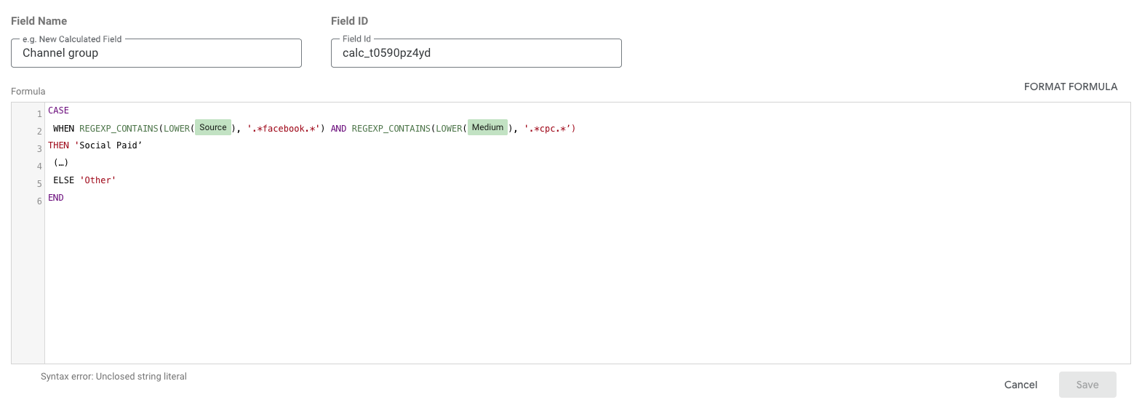Click the first REGEXP_CONTAINS function
The height and width of the screenshot is (405, 1142).
click(x=119, y=129)
